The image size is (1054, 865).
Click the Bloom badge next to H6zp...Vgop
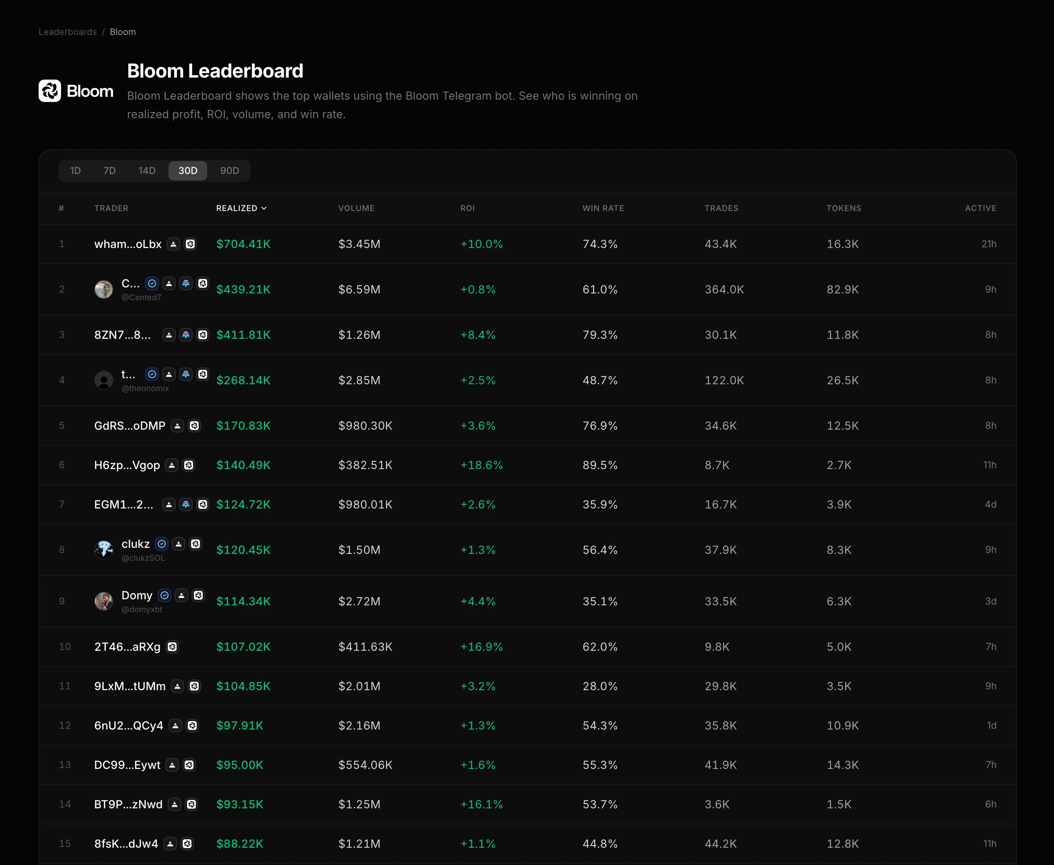coord(189,465)
